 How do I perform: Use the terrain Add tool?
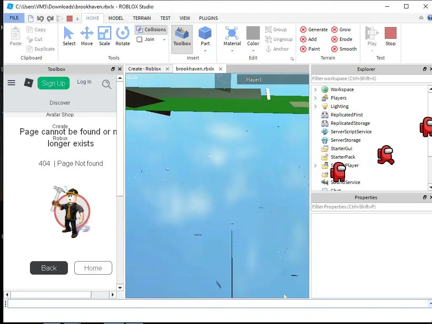pyautogui.click(x=308, y=39)
